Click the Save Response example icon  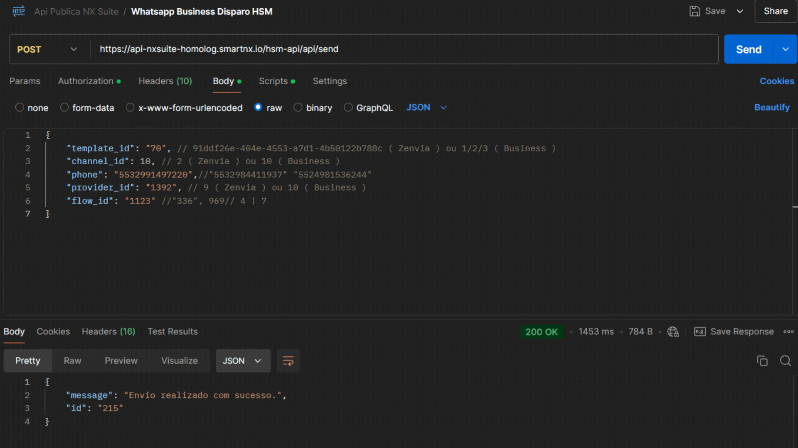(700, 332)
